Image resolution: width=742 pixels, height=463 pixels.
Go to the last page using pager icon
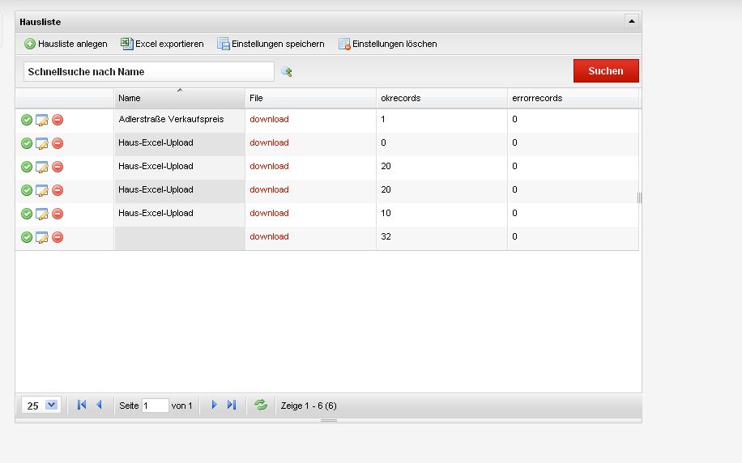[x=232, y=405]
